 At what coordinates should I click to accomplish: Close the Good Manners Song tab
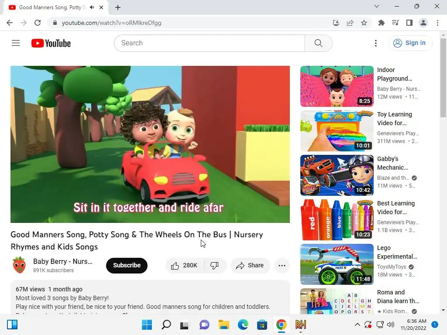[101, 7]
